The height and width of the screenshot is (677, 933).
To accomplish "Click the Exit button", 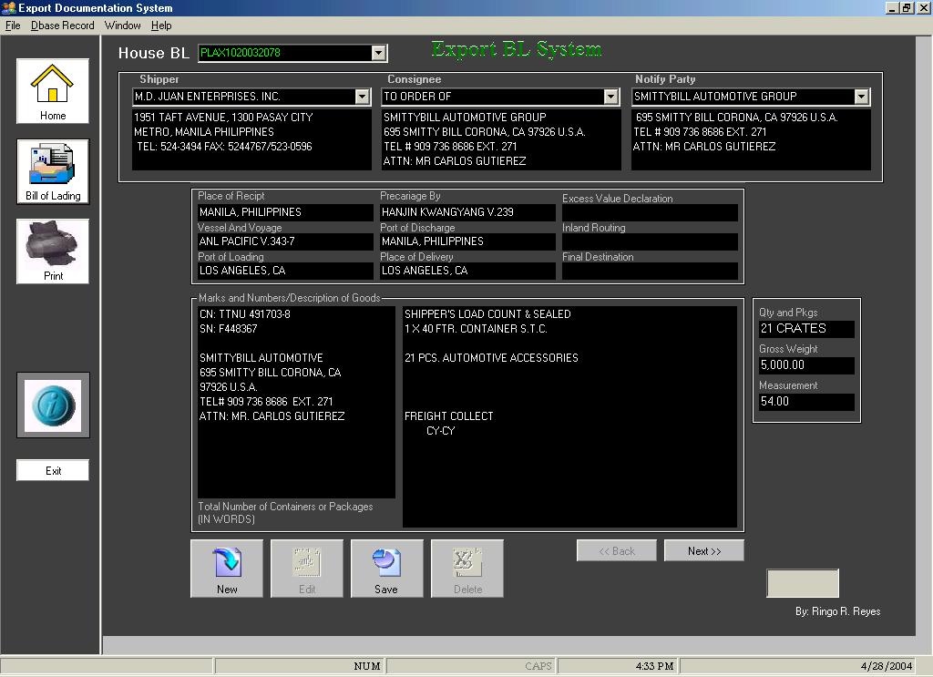I will pos(53,470).
